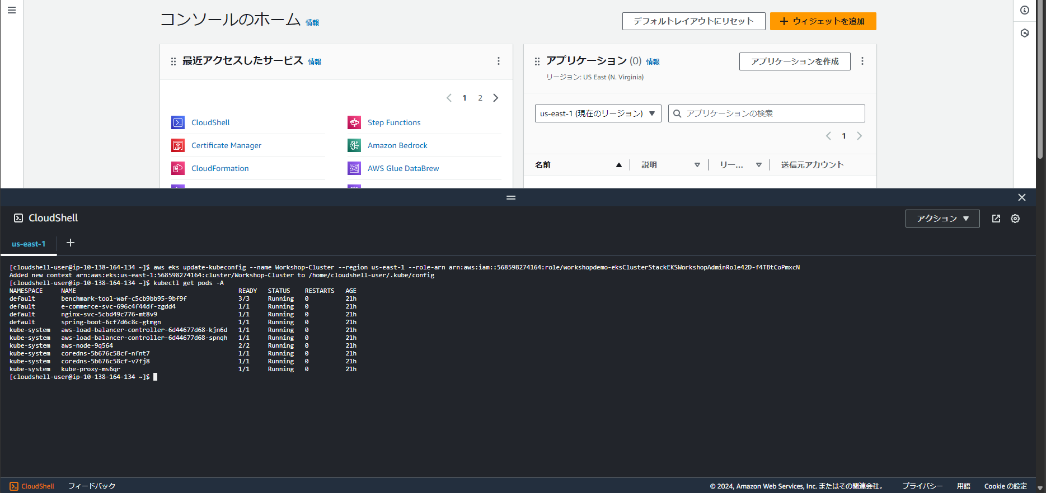Open the Applications widget options menu

862,61
